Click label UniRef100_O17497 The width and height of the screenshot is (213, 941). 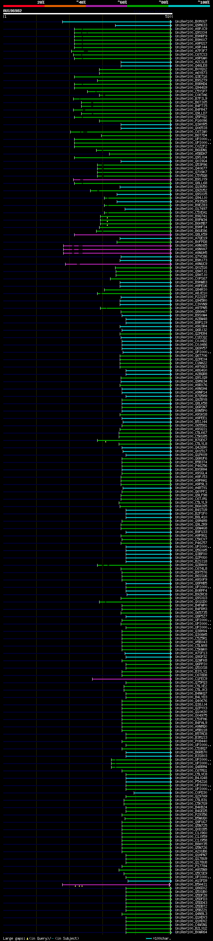click(x=191, y=209)
